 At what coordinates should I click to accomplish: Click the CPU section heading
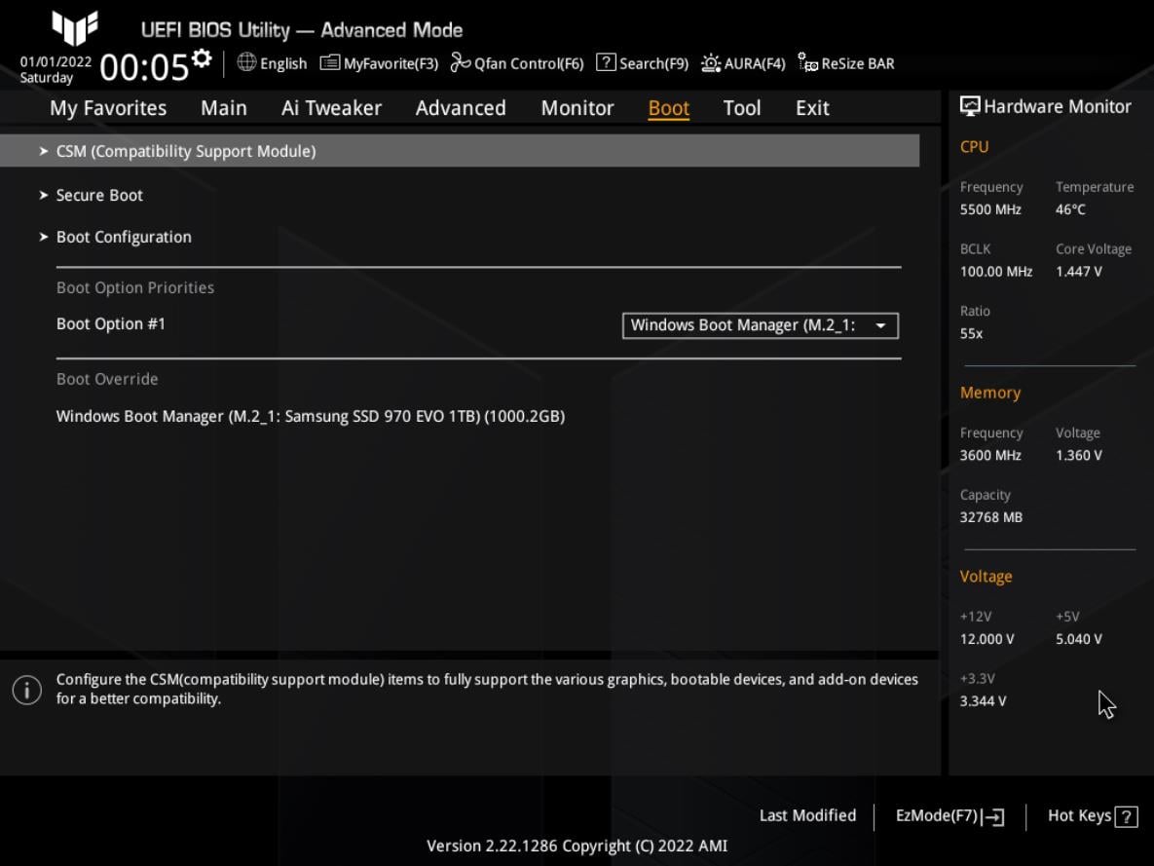coord(974,146)
